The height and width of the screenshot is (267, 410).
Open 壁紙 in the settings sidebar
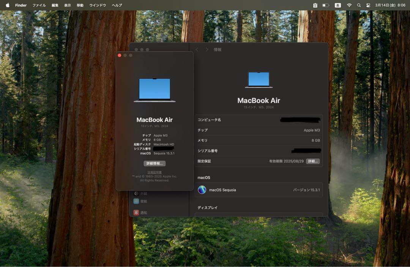coord(140,201)
